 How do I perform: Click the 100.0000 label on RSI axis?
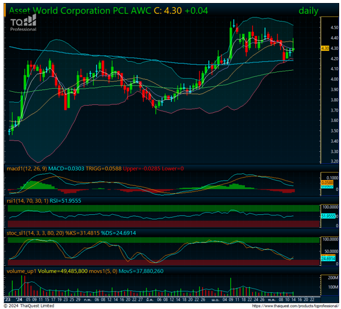pyautogui.click(x=330, y=207)
